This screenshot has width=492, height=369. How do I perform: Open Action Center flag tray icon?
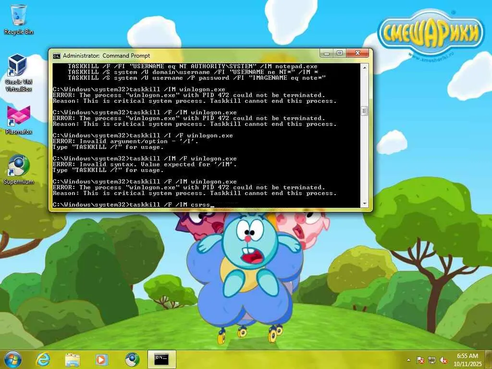pos(420,360)
